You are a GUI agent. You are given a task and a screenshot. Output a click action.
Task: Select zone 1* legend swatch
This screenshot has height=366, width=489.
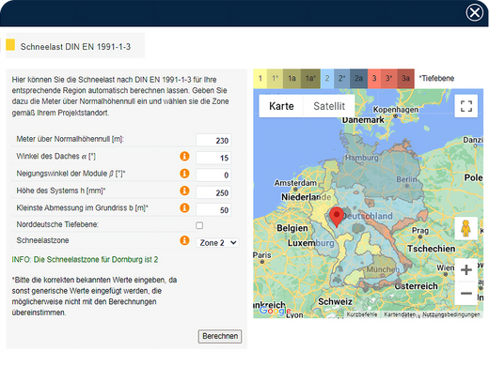coord(275,78)
